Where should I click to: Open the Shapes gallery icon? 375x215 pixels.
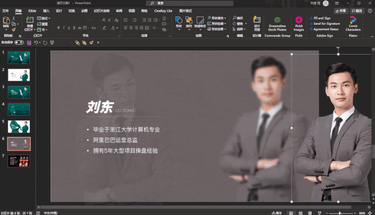pos(178,21)
